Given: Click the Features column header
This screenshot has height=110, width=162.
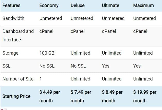Looking at the screenshot, I should click(12, 5).
